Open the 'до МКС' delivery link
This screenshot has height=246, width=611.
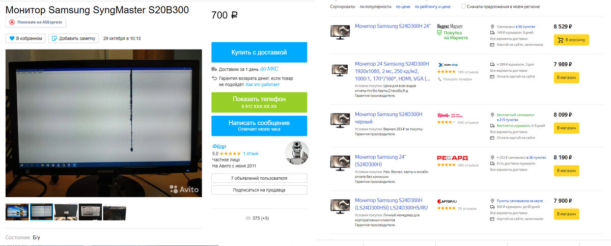pyautogui.click(x=269, y=69)
